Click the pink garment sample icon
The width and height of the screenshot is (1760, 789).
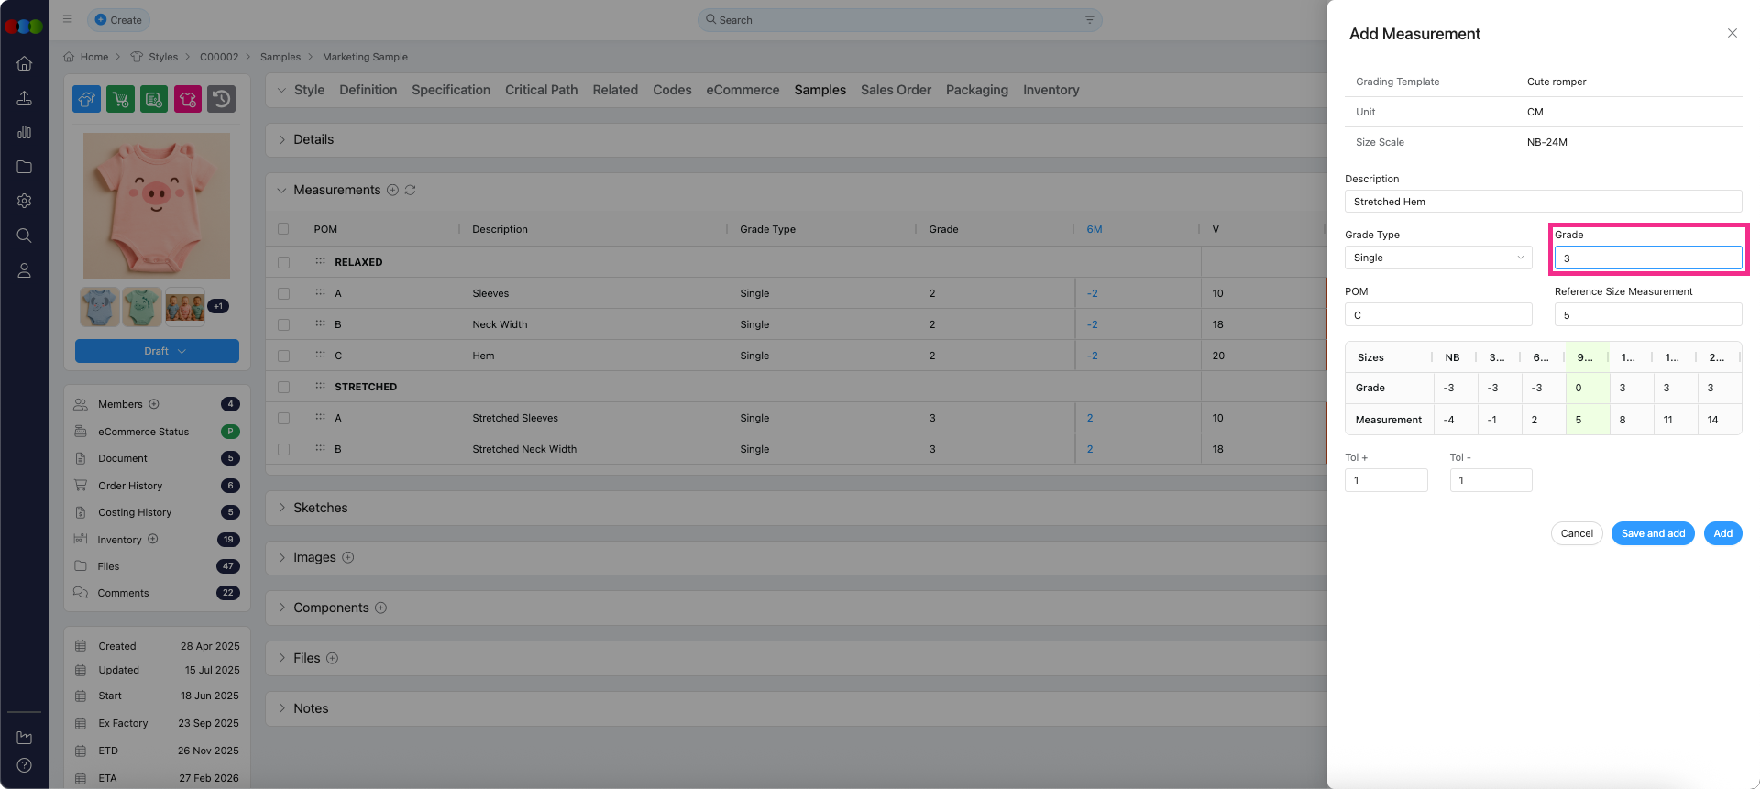coord(188,99)
